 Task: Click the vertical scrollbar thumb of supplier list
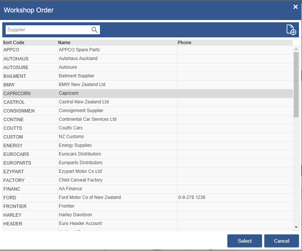coord(296,85)
